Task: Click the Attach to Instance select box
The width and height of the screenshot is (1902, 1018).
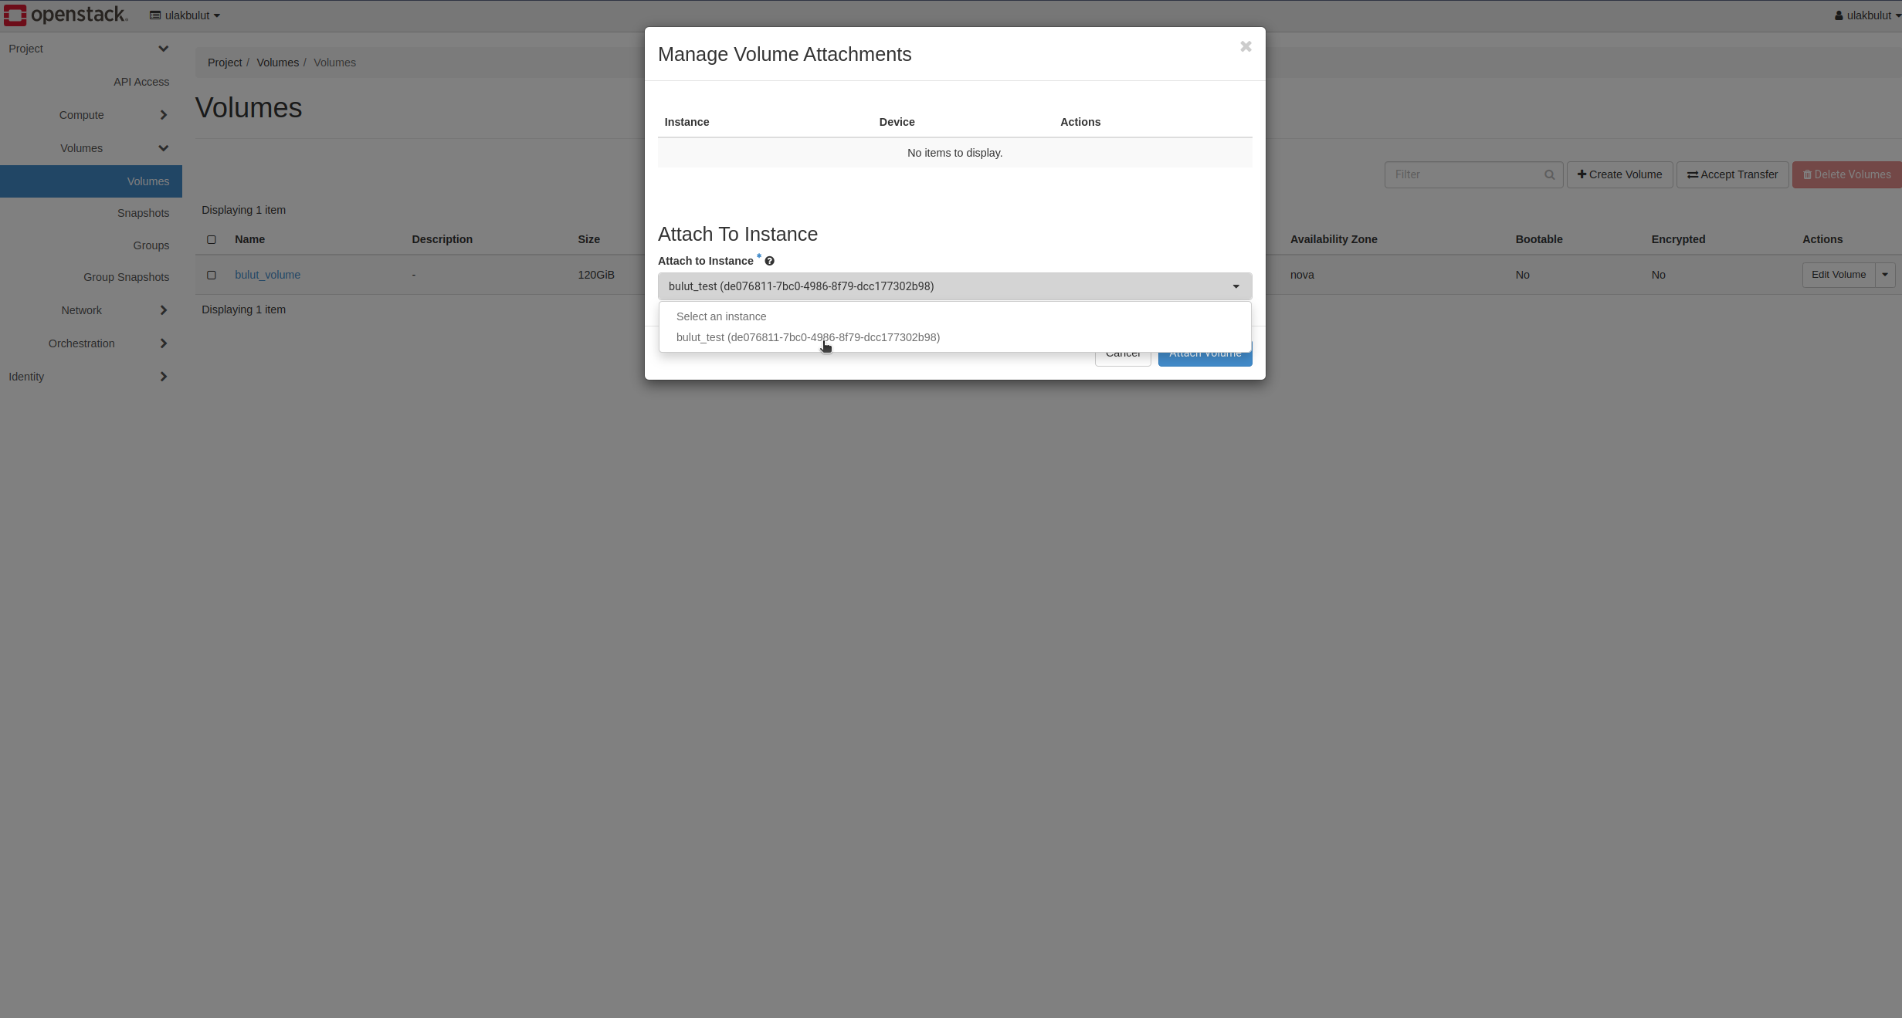Action: point(954,286)
